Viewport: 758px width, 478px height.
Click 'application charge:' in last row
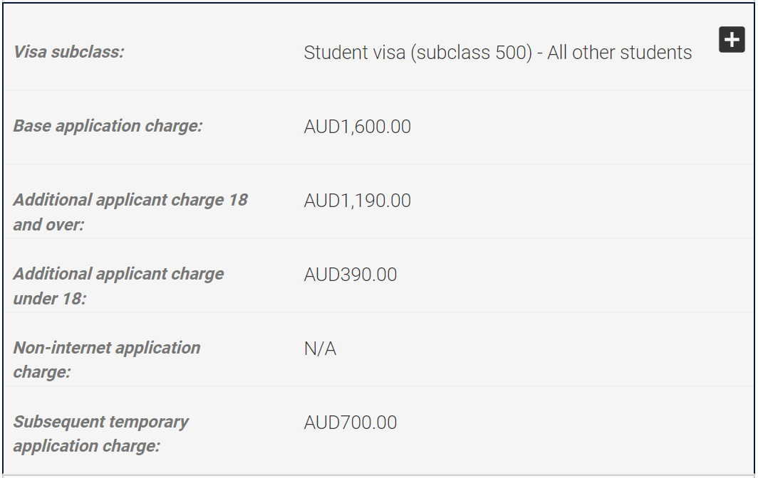click(x=86, y=446)
